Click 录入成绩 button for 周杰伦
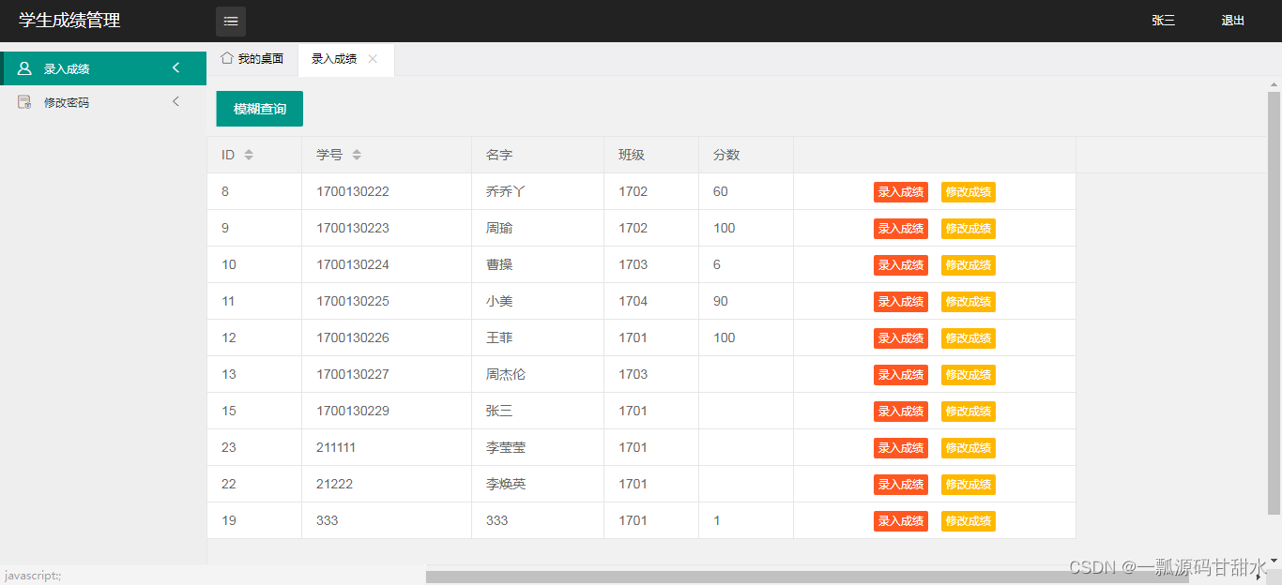 click(x=901, y=375)
